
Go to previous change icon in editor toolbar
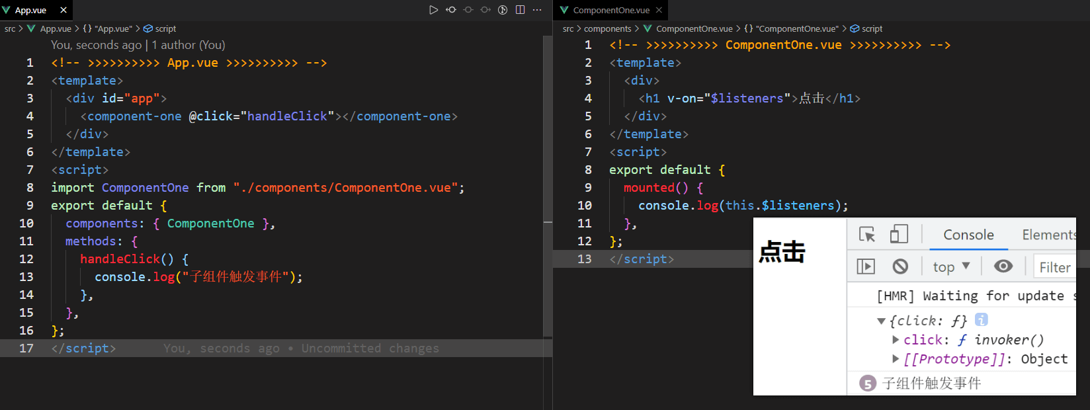[x=451, y=10]
